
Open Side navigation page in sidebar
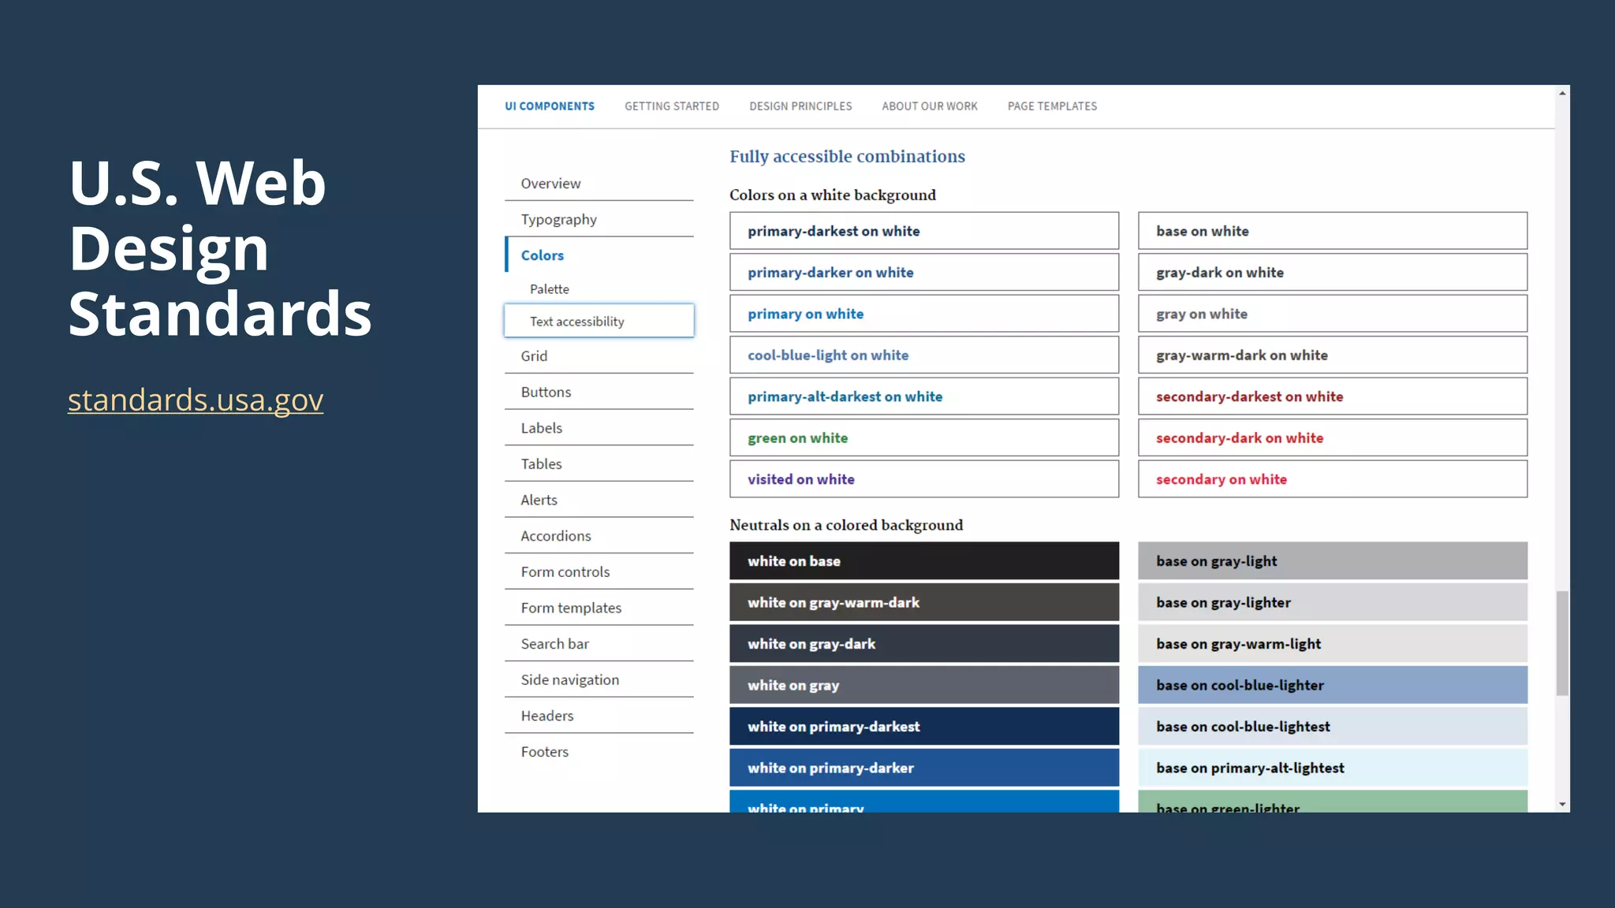pos(599,680)
